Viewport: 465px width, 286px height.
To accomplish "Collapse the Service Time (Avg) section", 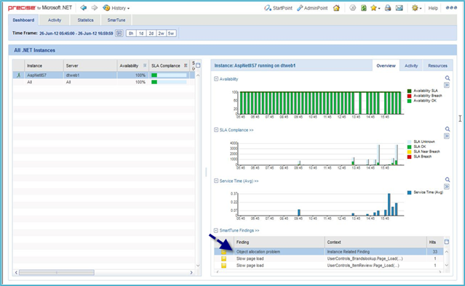I will coord(216,181).
